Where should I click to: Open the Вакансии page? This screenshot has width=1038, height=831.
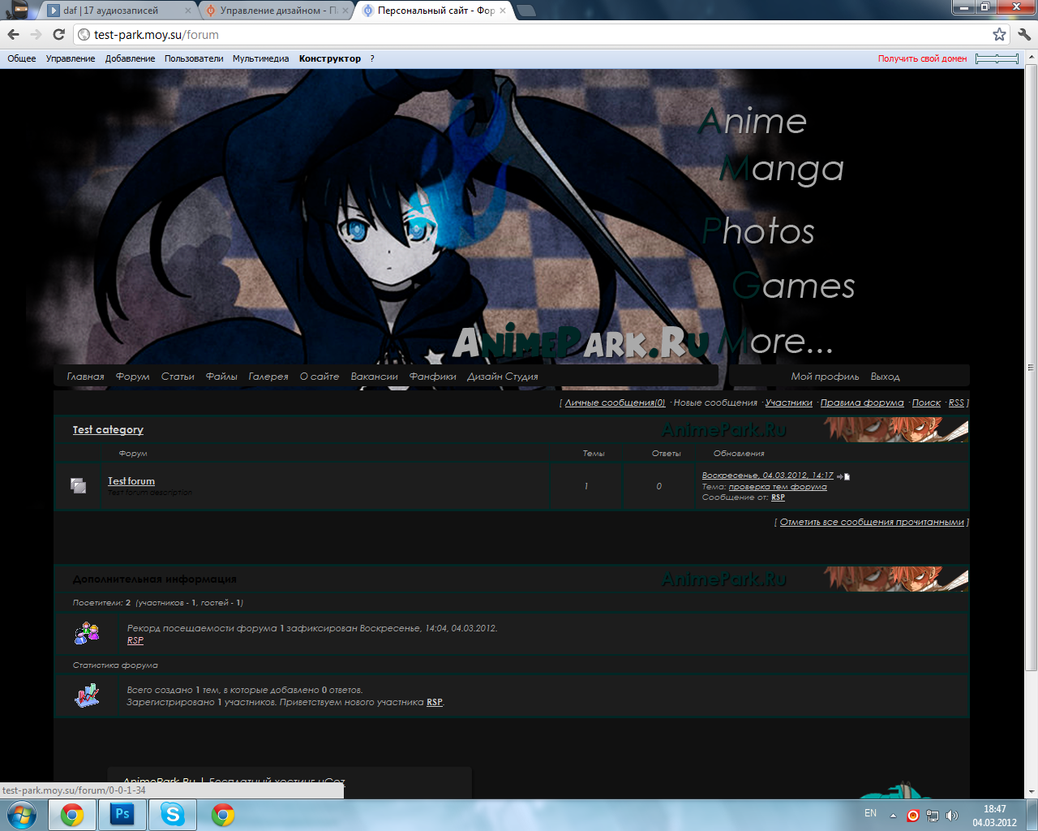tap(375, 377)
